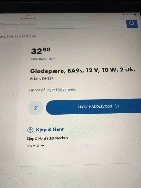Click the Glødepære product title
Image resolution: width=141 pixels, height=188 pixels.
tap(83, 70)
